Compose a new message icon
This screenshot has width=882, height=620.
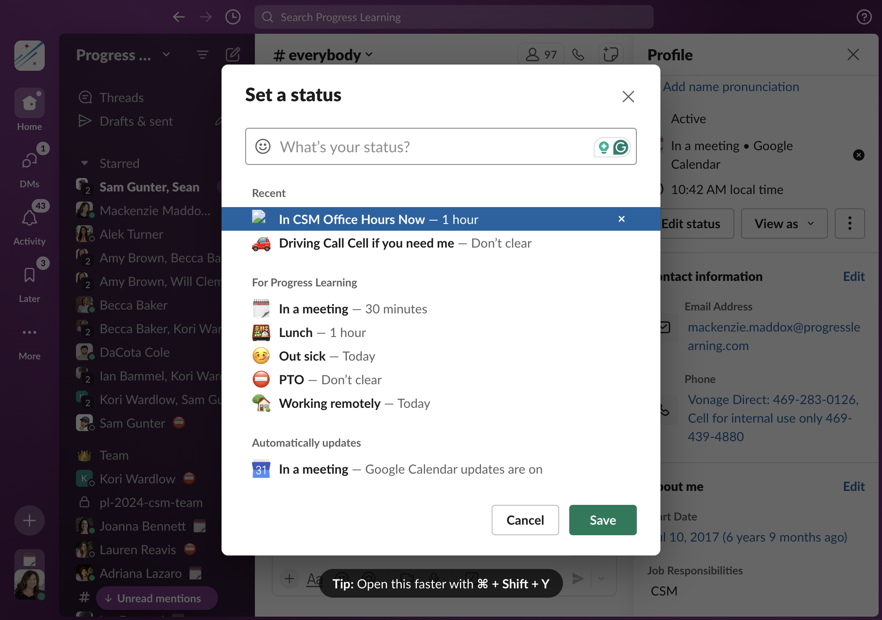[233, 55]
